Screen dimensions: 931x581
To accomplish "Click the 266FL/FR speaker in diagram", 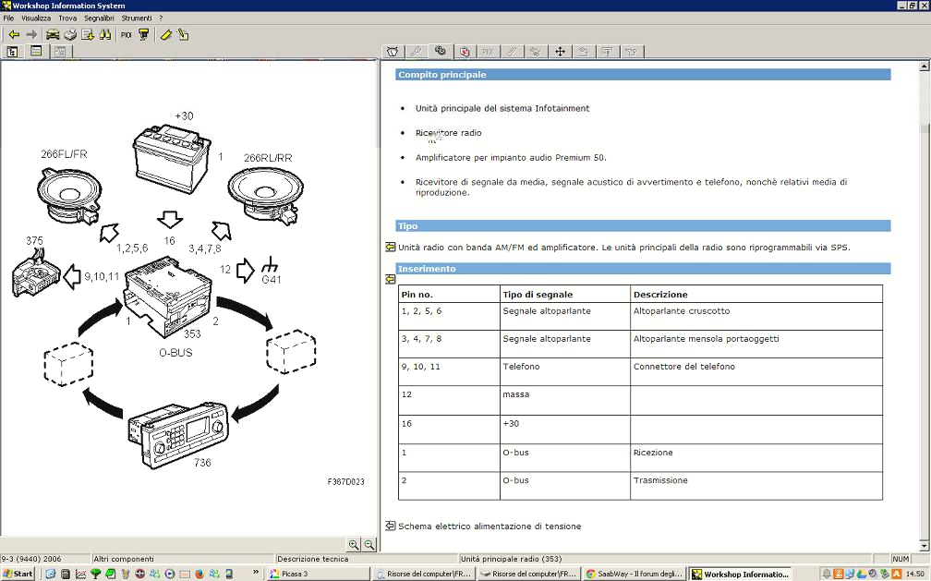I will 70,195.
